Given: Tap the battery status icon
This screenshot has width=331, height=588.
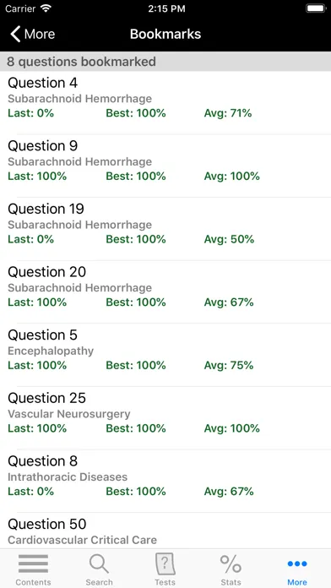Looking at the screenshot, I should (316, 8).
